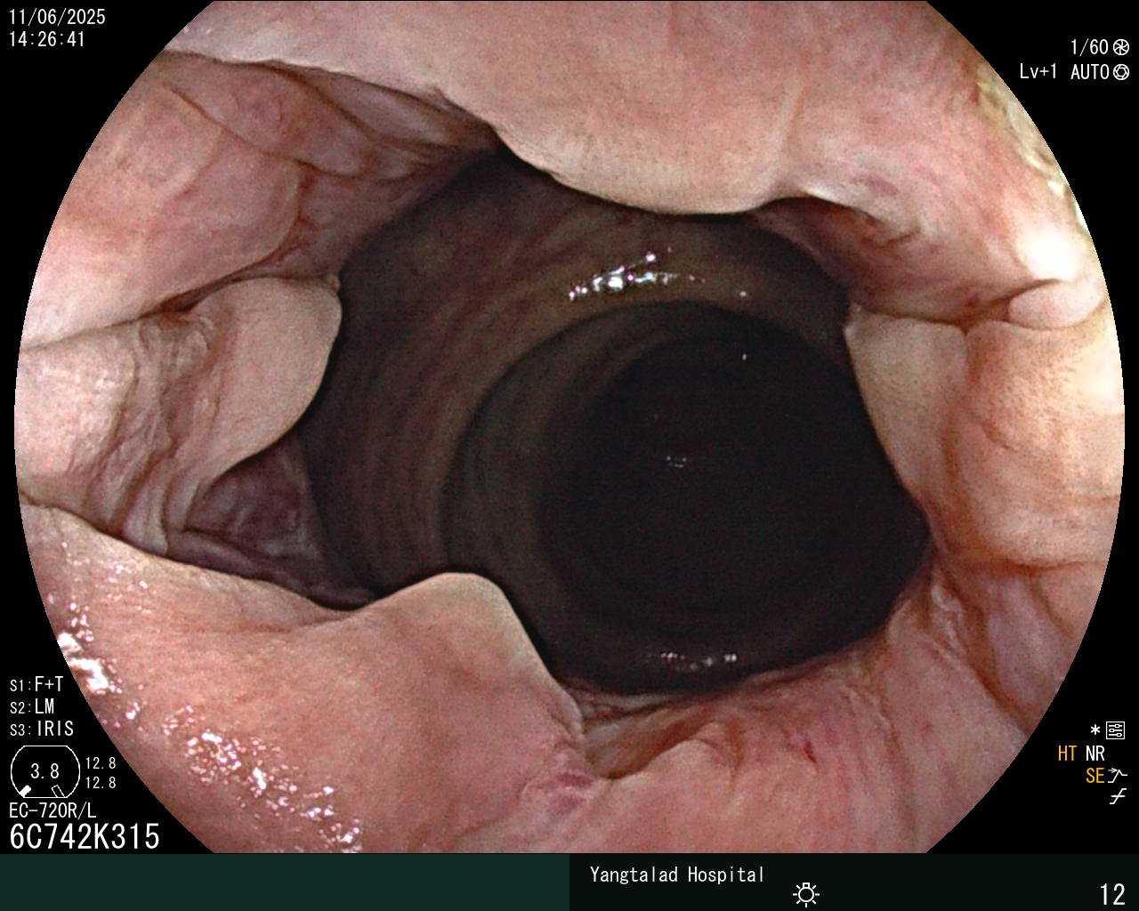Select the NR noise reduction indicator
The height and width of the screenshot is (911, 1139).
point(1095,754)
